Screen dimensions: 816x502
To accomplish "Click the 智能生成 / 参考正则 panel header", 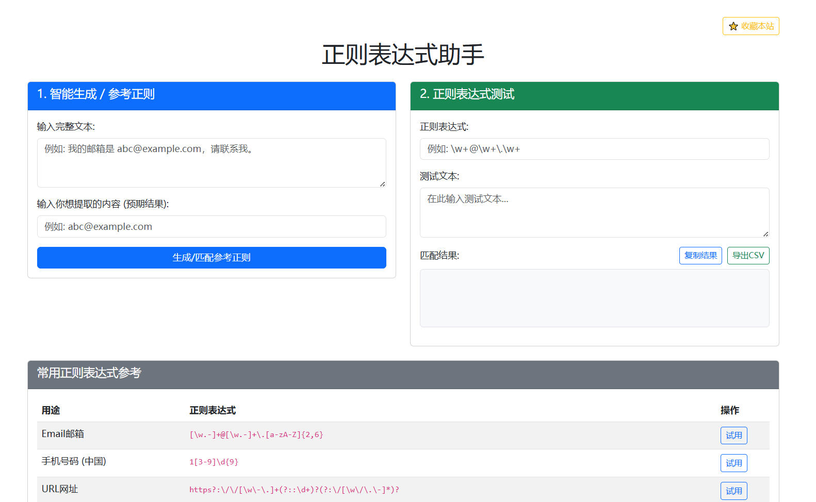I will (x=211, y=96).
